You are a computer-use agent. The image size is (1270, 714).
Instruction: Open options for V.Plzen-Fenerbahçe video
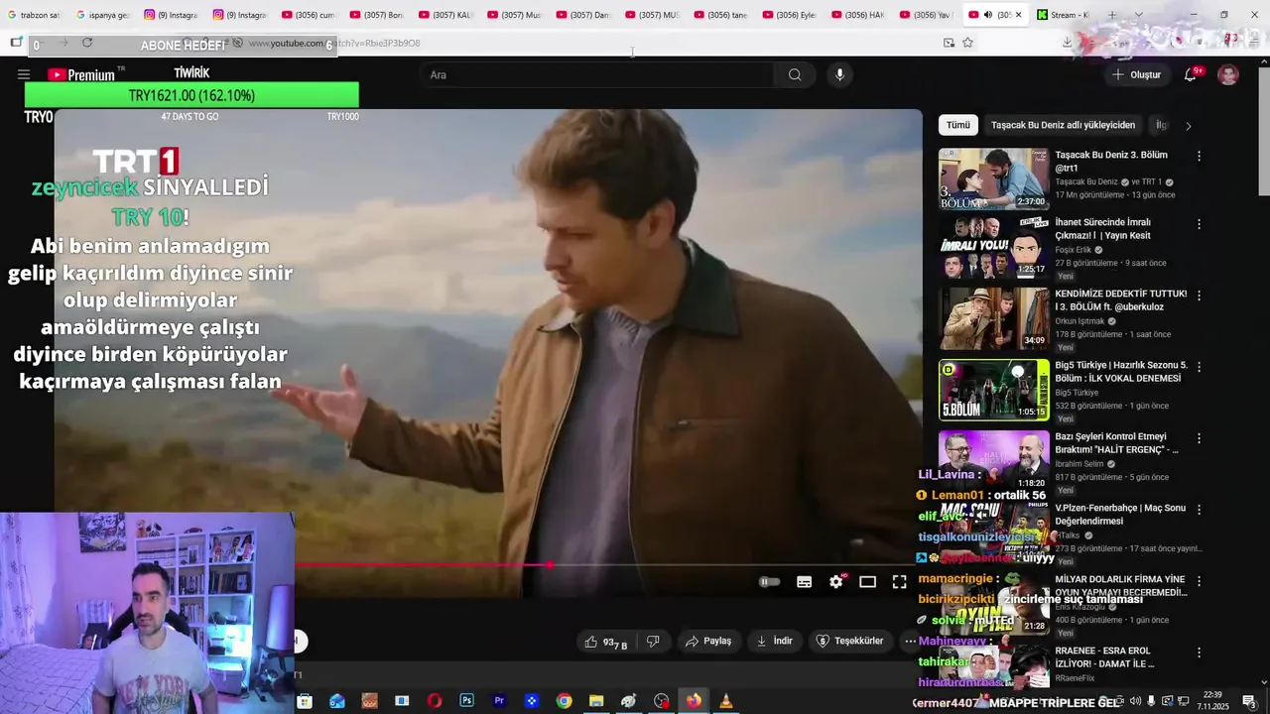click(x=1199, y=510)
